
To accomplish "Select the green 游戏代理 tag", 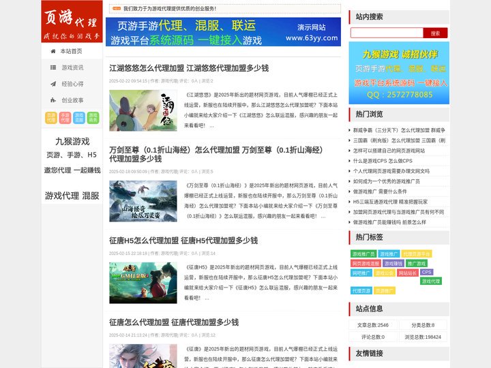I will pos(431,281).
